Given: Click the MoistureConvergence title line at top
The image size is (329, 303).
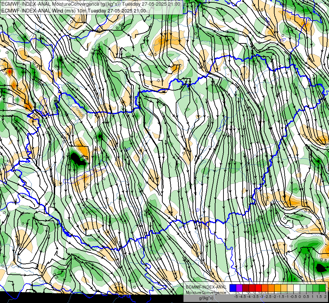Looking at the screenshot, I should (90, 4).
